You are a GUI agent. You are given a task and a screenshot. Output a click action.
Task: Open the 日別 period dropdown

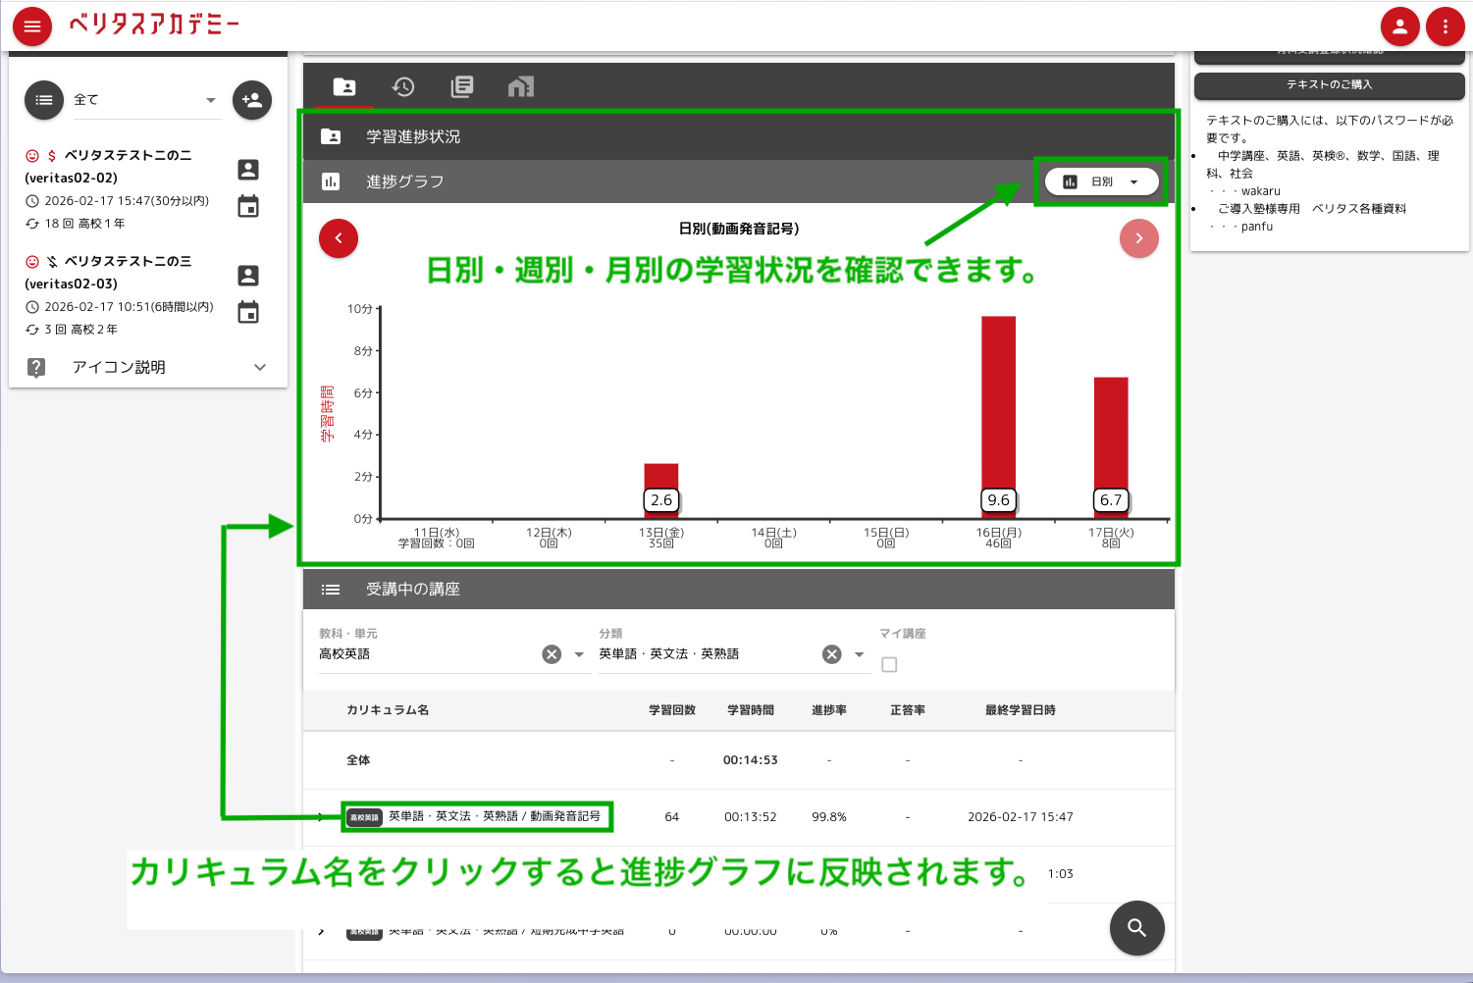point(1101,181)
